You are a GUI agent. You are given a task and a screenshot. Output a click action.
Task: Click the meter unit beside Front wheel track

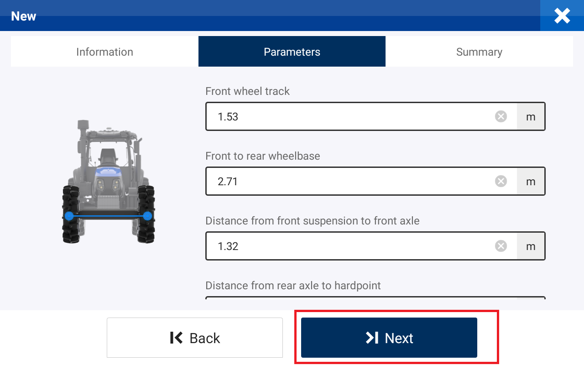click(x=531, y=117)
